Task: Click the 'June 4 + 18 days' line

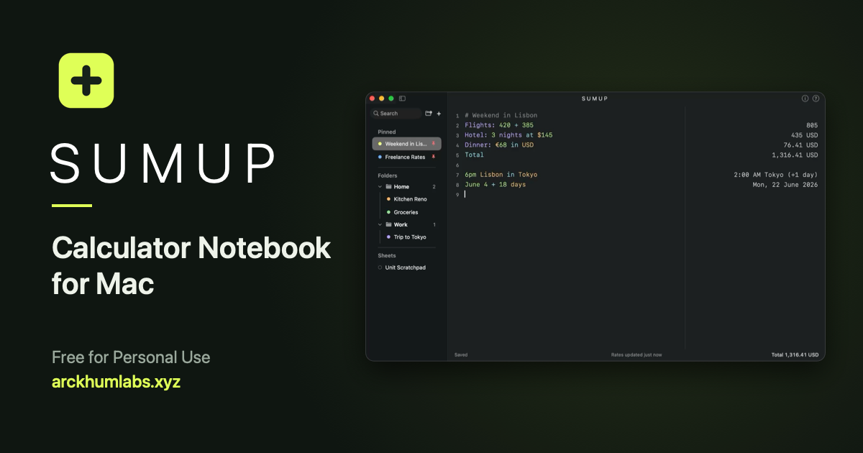Action: [x=495, y=185]
